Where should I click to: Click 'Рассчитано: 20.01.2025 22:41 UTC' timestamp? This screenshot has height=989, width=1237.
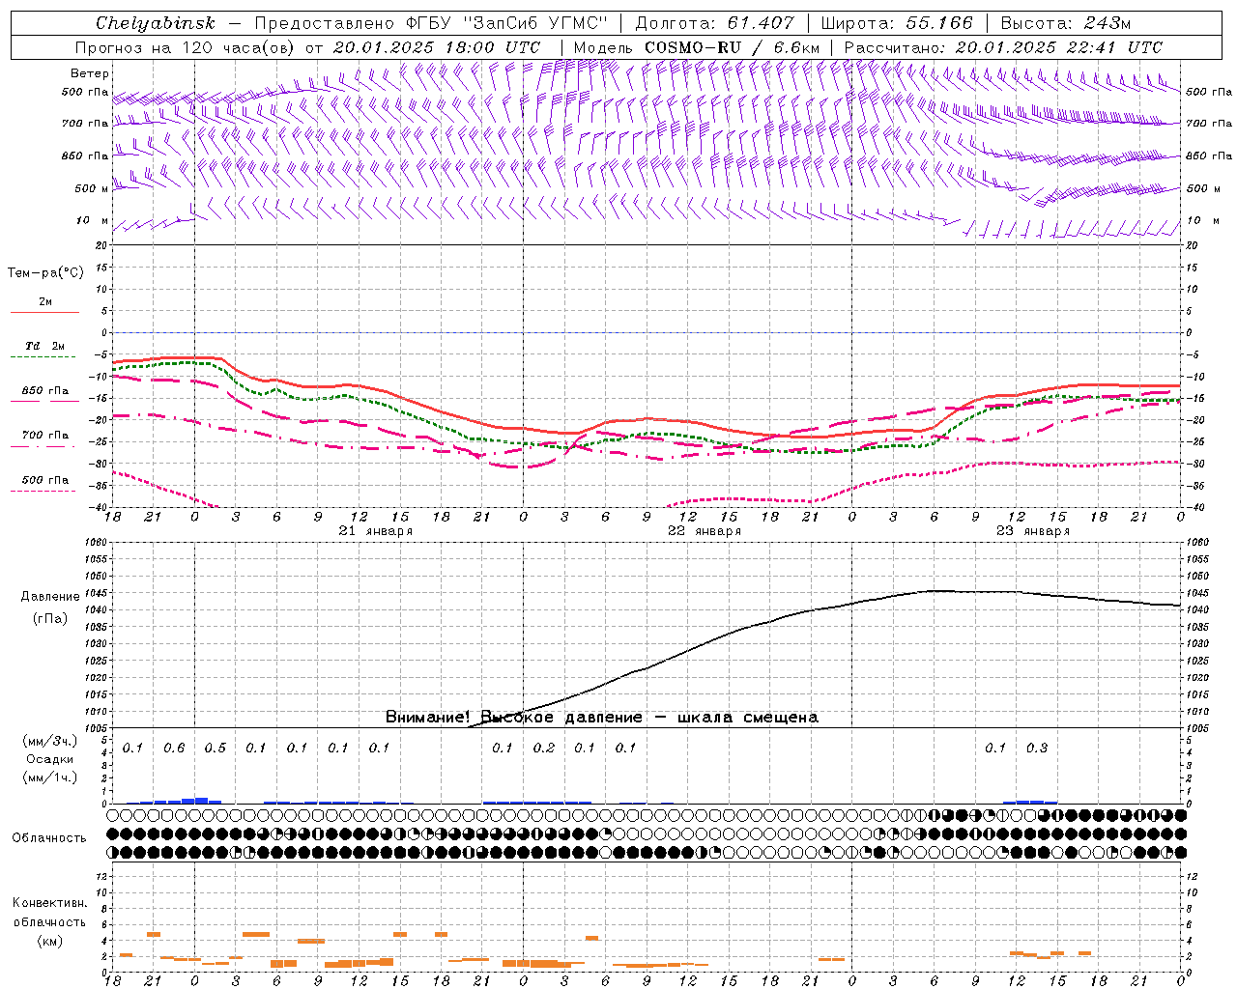pos(1003,47)
